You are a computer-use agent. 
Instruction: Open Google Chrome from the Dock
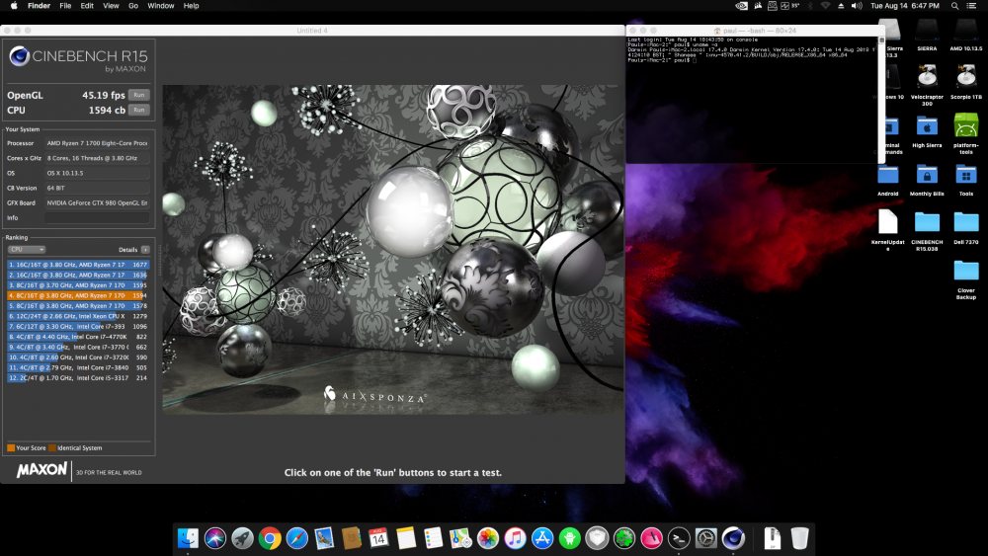pyautogui.click(x=270, y=538)
